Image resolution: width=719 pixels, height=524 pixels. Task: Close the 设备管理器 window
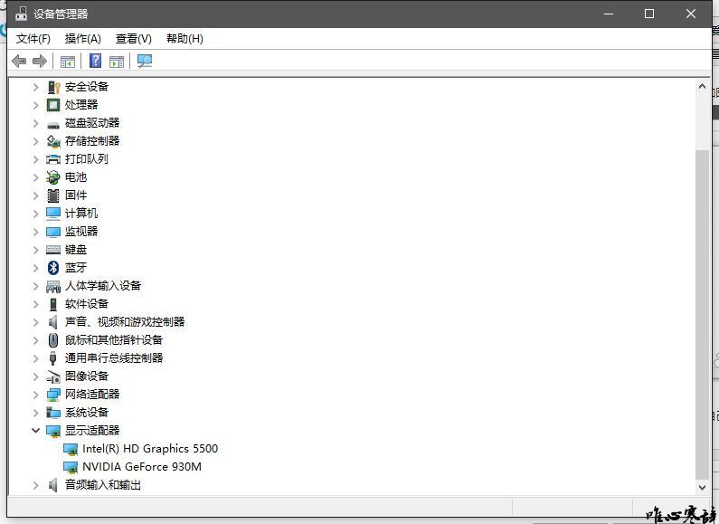(691, 14)
